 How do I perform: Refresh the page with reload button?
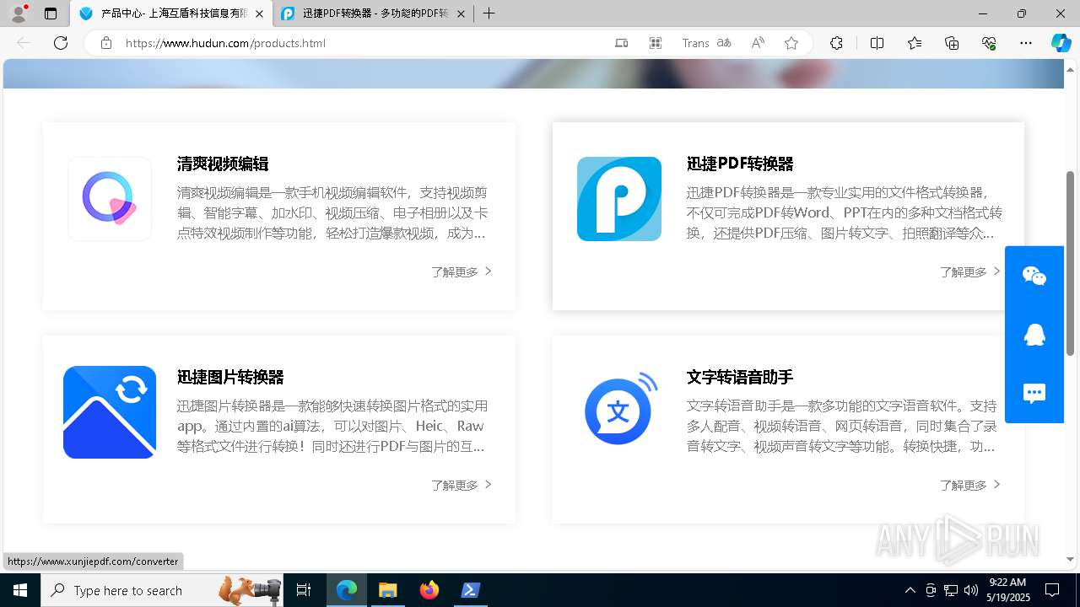[x=61, y=43]
